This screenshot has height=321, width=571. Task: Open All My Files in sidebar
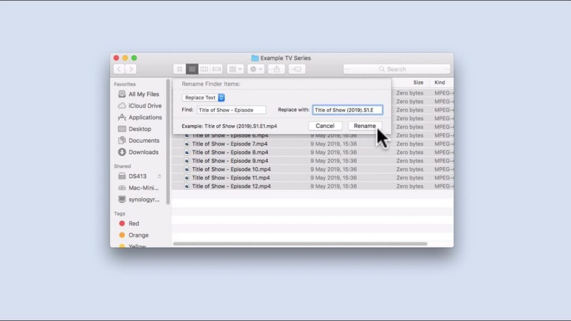[139, 94]
